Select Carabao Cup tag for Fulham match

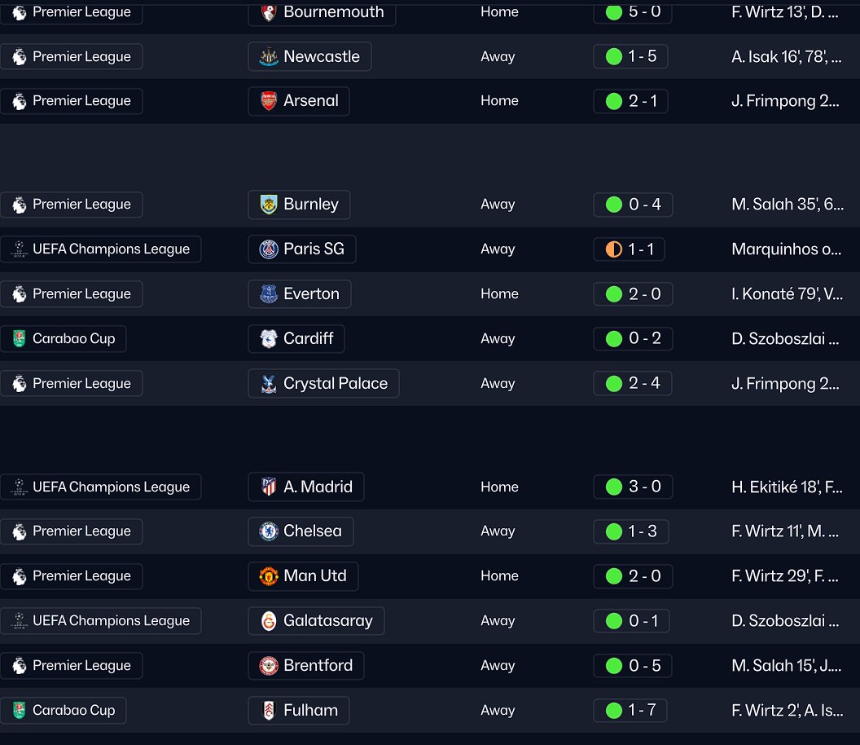point(64,711)
